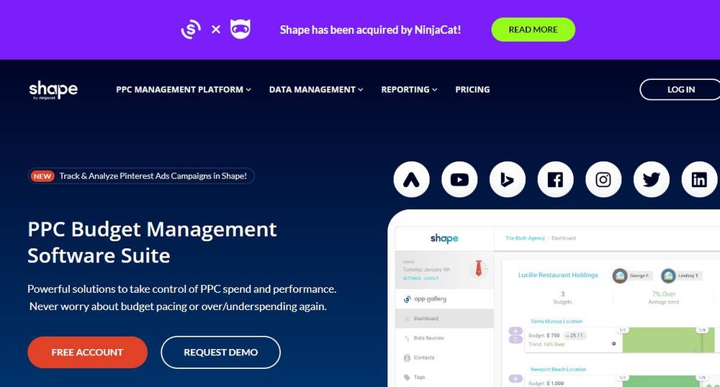Open the Pricing page

[472, 89]
